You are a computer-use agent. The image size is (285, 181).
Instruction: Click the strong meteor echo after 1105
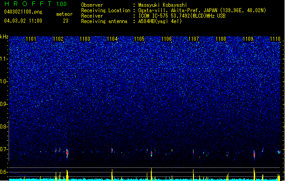(151, 154)
